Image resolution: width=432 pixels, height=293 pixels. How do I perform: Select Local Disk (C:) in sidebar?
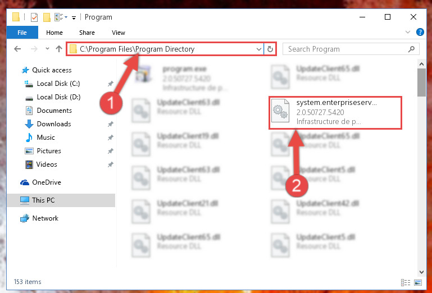(x=58, y=84)
